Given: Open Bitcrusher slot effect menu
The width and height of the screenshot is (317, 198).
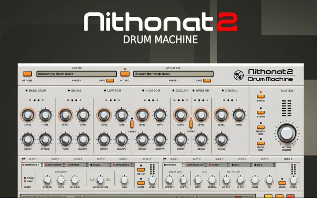Looking at the screenshot, I should click(x=206, y=165).
